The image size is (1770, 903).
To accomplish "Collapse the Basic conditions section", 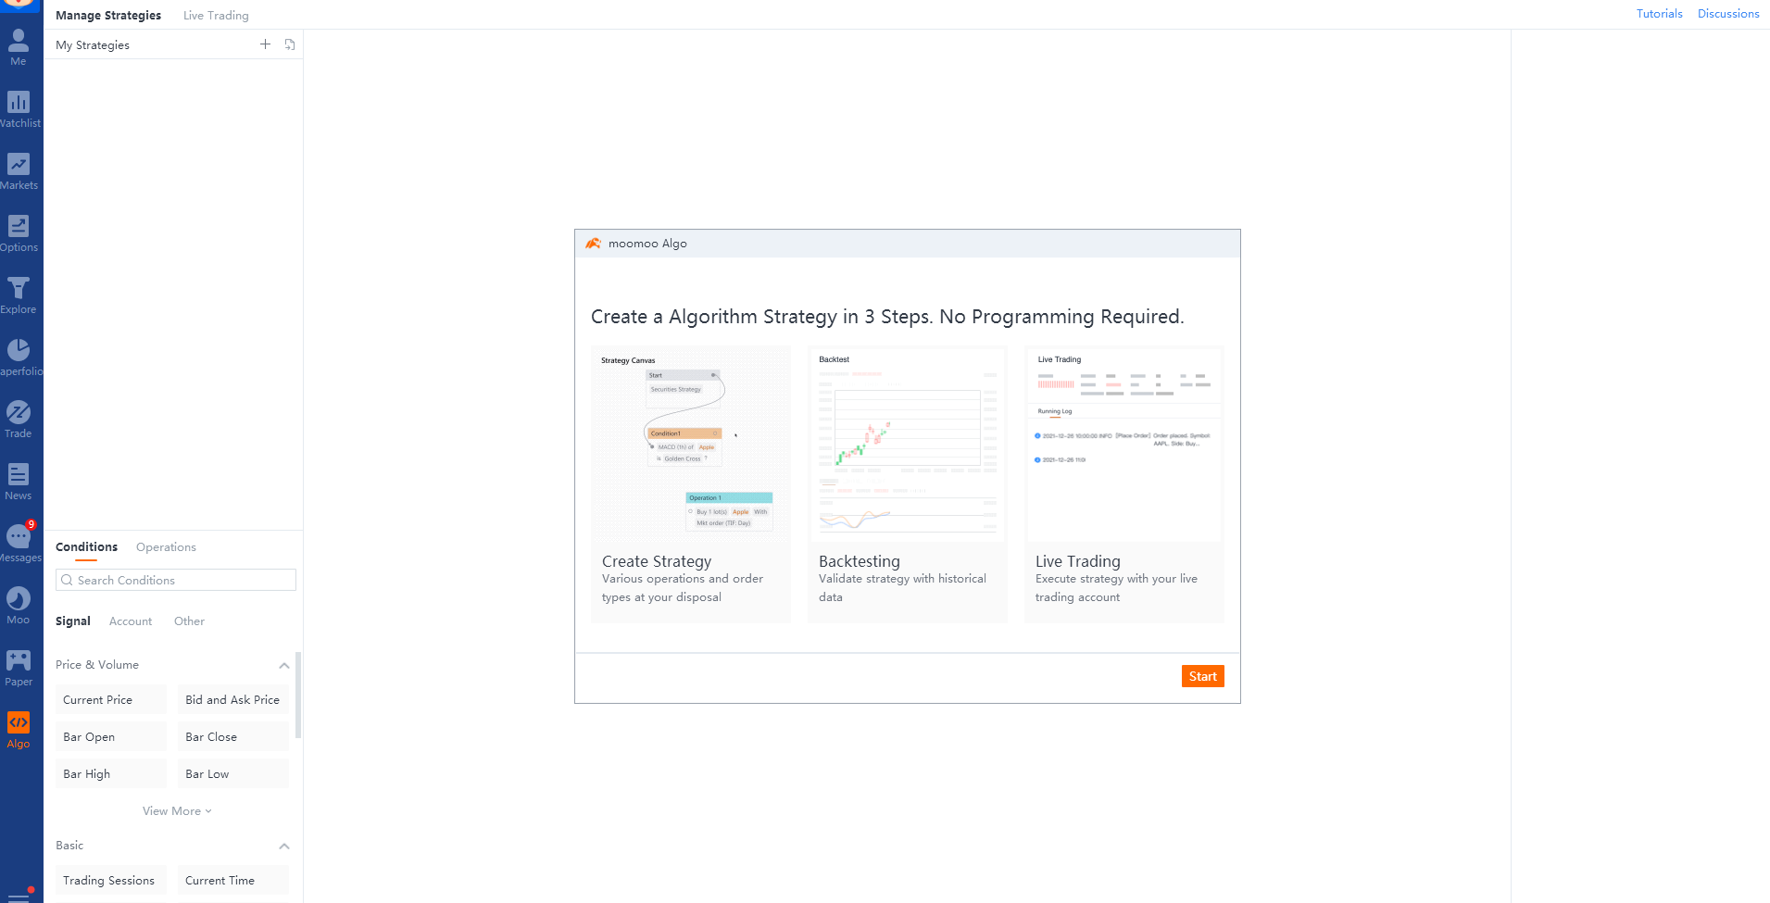I will coord(284,846).
